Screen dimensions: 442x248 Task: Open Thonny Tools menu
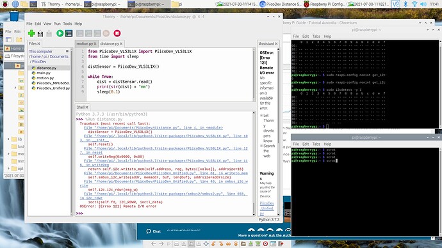67,24
